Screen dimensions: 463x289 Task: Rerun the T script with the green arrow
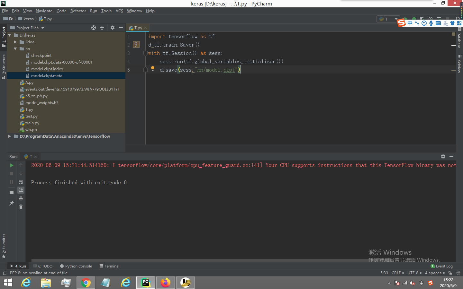pyautogui.click(x=12, y=165)
